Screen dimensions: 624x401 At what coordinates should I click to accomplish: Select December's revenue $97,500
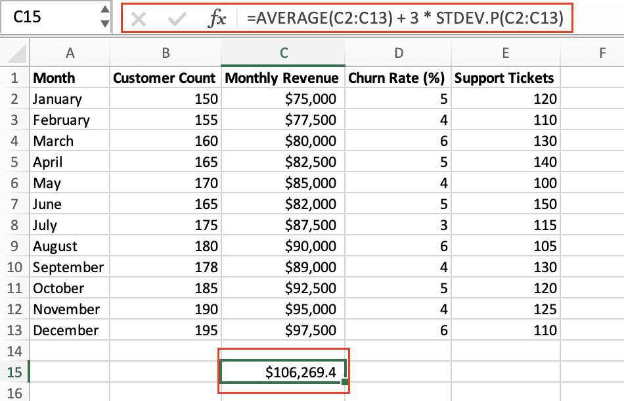coord(283,331)
